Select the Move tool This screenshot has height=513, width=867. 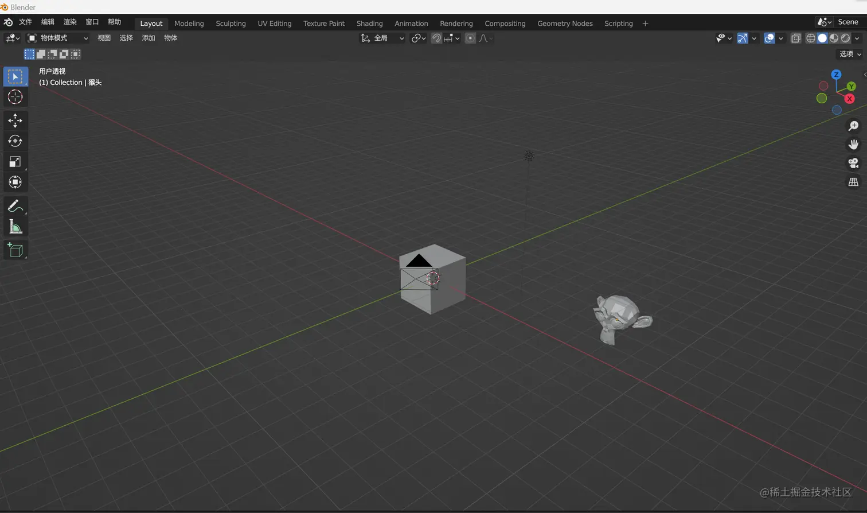pos(15,120)
